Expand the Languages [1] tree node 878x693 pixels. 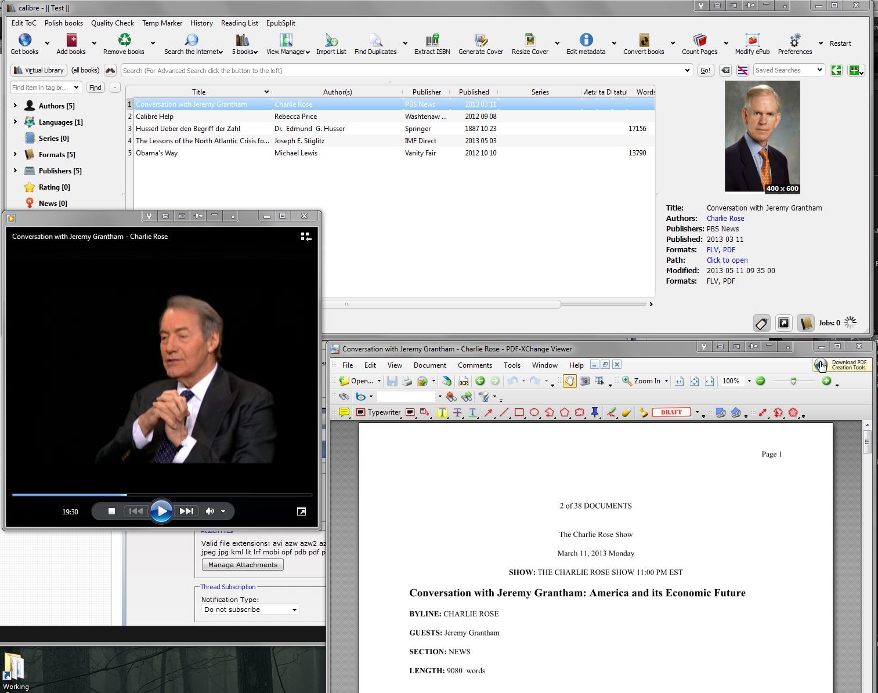coord(15,122)
